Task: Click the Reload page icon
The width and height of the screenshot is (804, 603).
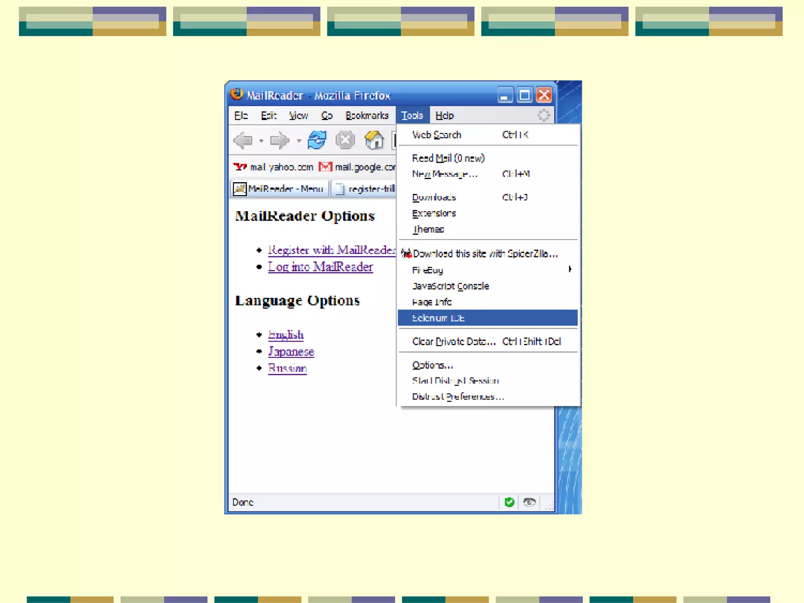Action: coord(317,140)
